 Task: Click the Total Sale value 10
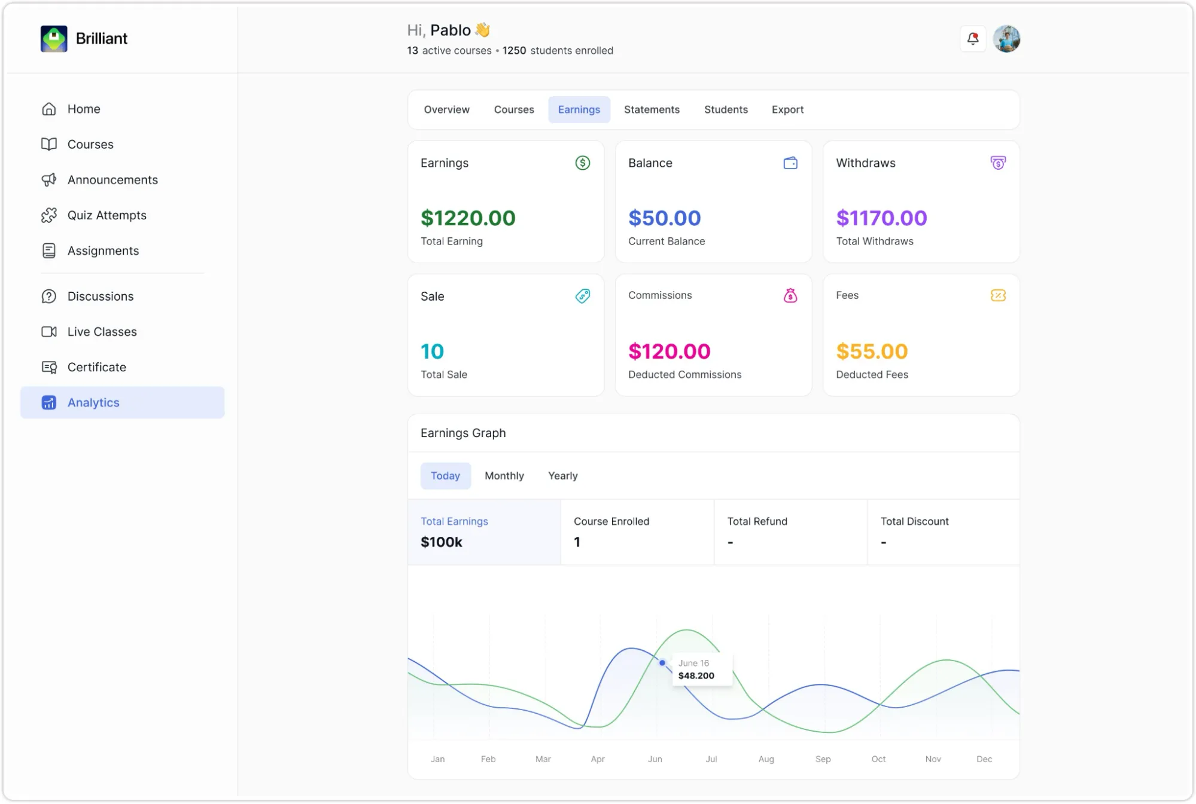[x=432, y=351]
